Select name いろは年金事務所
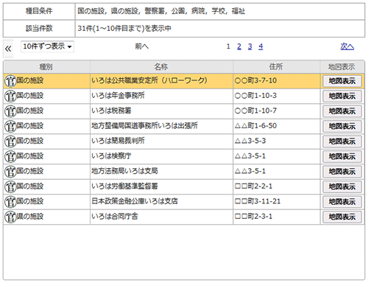 (118, 96)
